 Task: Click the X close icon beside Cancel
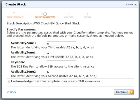(x=135, y=5)
